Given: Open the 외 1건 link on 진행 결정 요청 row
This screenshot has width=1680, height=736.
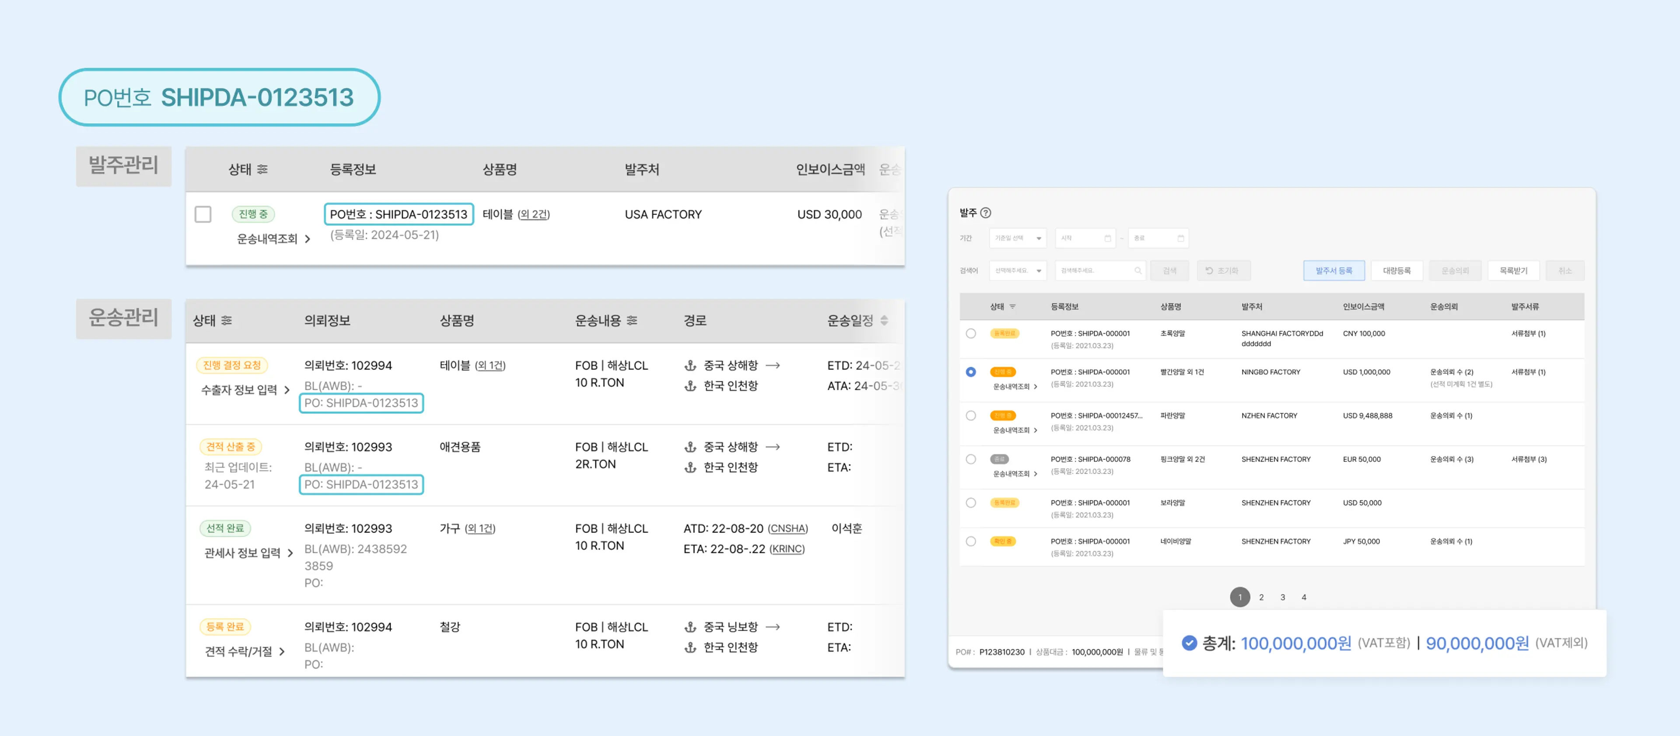Looking at the screenshot, I should coord(490,365).
